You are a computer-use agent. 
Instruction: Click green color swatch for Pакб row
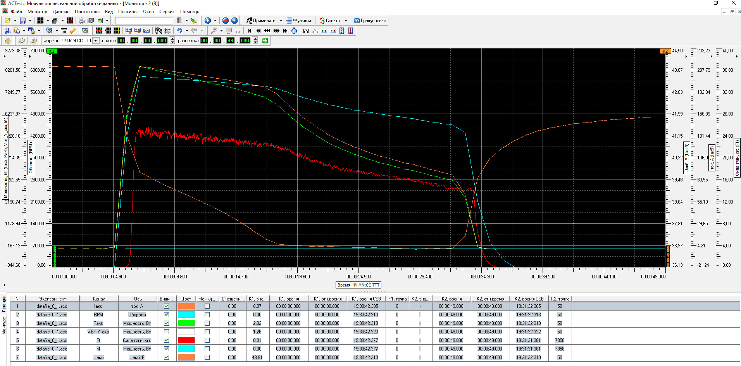[186, 323]
